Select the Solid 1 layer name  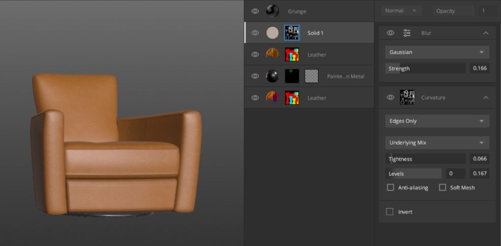coord(315,33)
